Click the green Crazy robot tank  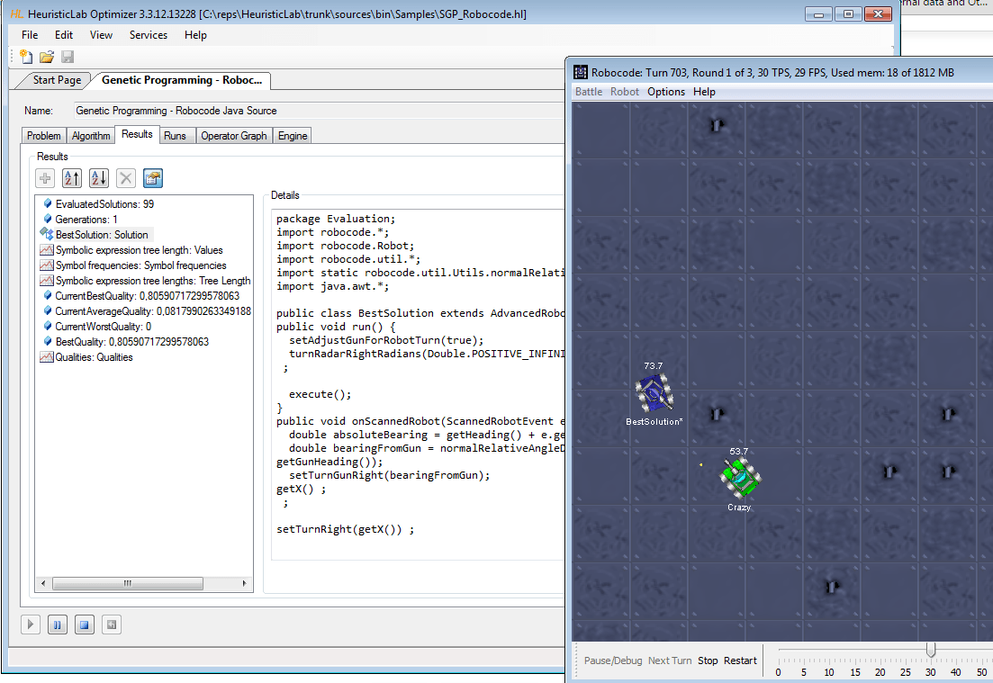(741, 478)
